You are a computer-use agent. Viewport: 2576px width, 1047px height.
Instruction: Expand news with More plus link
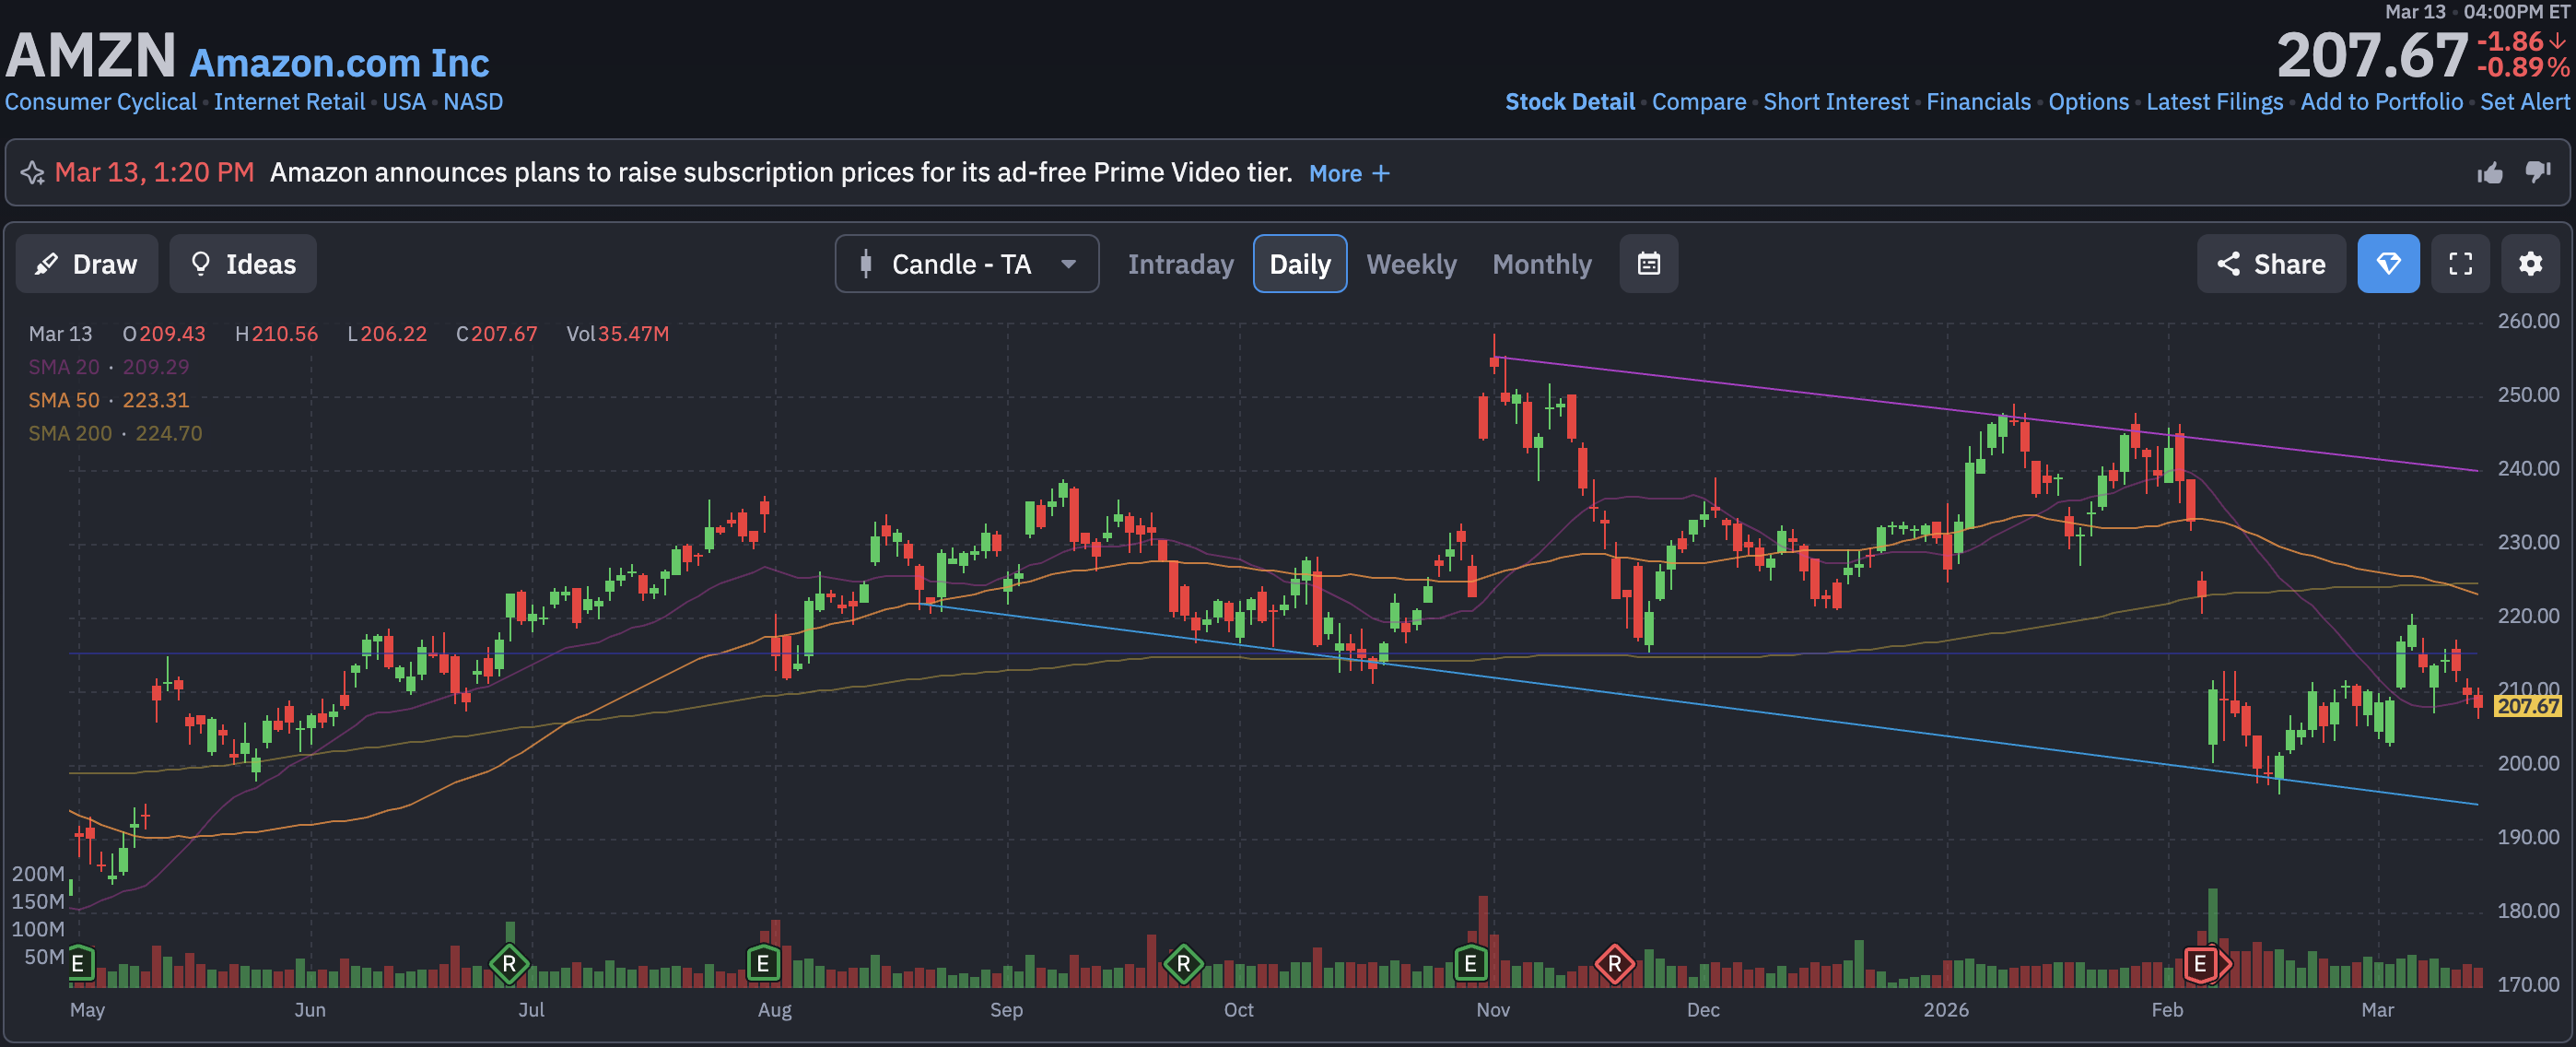[x=1349, y=173]
